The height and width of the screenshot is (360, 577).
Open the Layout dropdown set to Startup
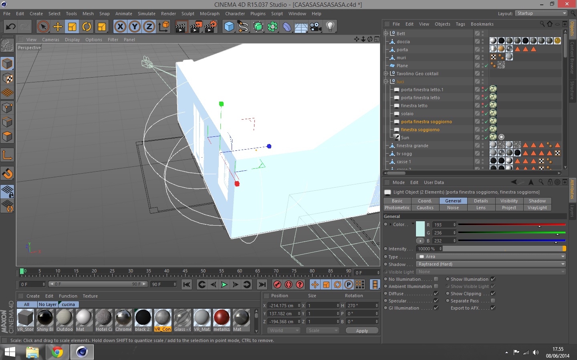point(541,13)
